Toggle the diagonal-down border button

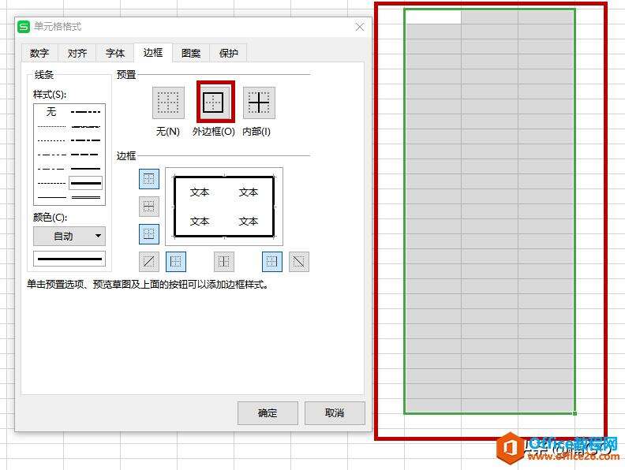pos(299,262)
